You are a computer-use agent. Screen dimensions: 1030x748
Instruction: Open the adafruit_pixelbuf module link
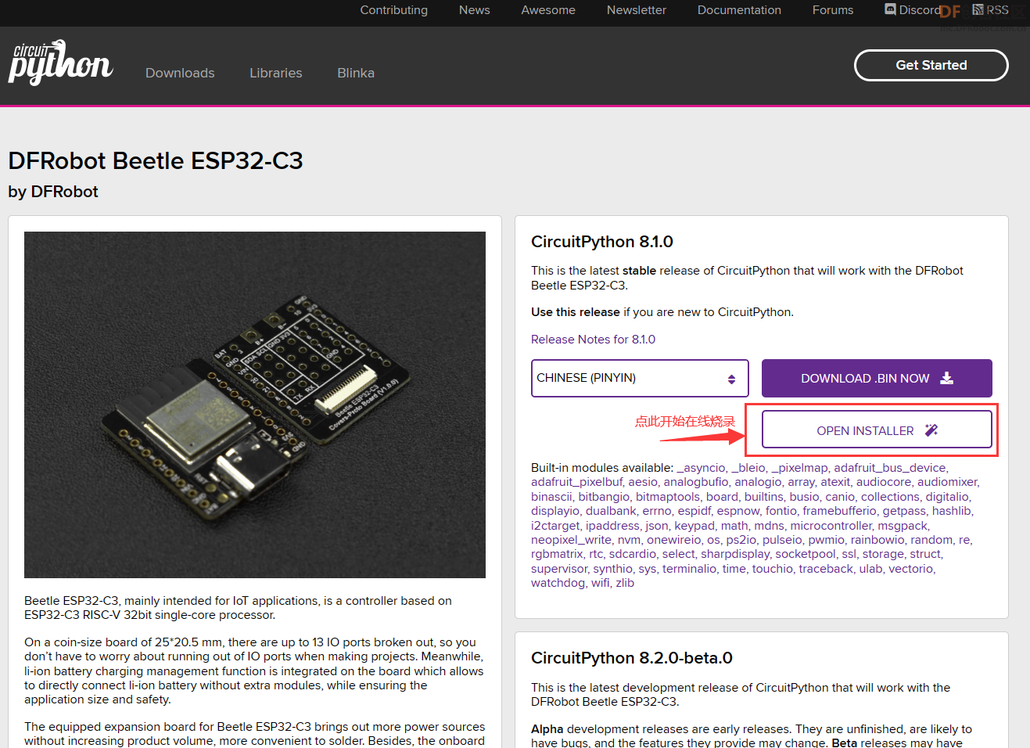(x=576, y=482)
